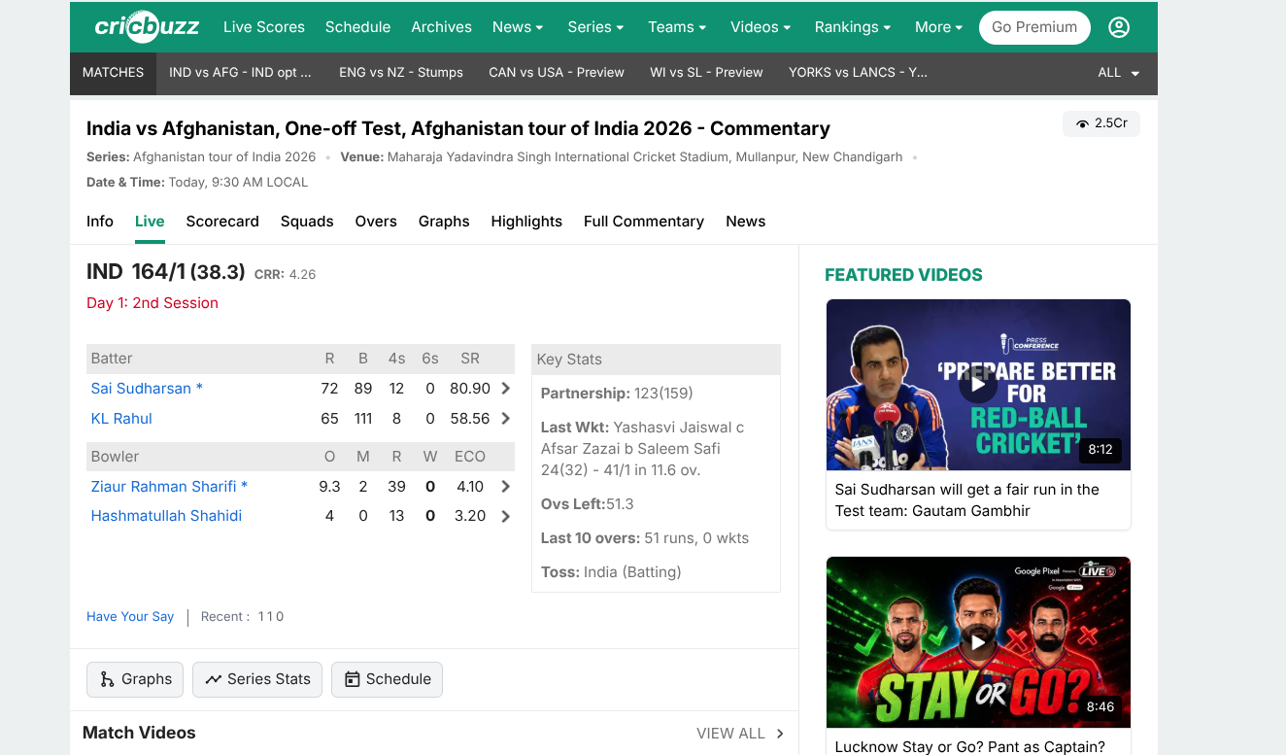Play the Stay or Go video
Viewport: 1286px width, 755px height.
tap(978, 642)
